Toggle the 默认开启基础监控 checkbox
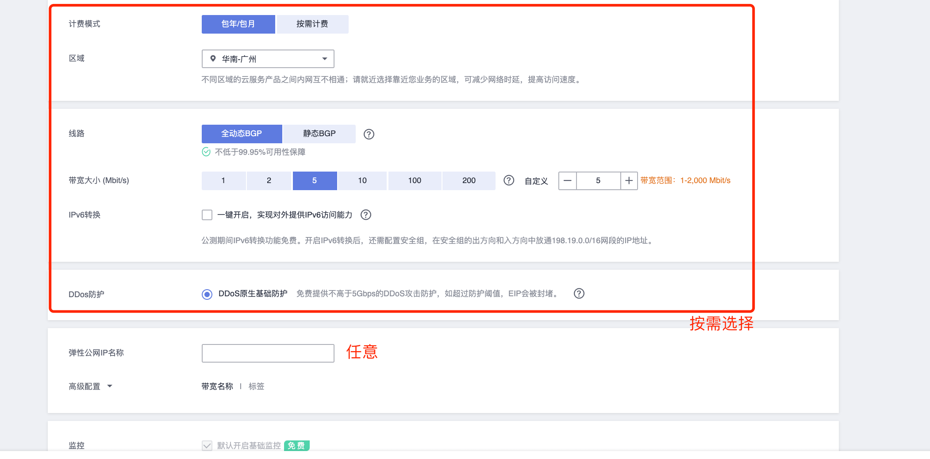930x459 pixels. pyautogui.click(x=207, y=445)
